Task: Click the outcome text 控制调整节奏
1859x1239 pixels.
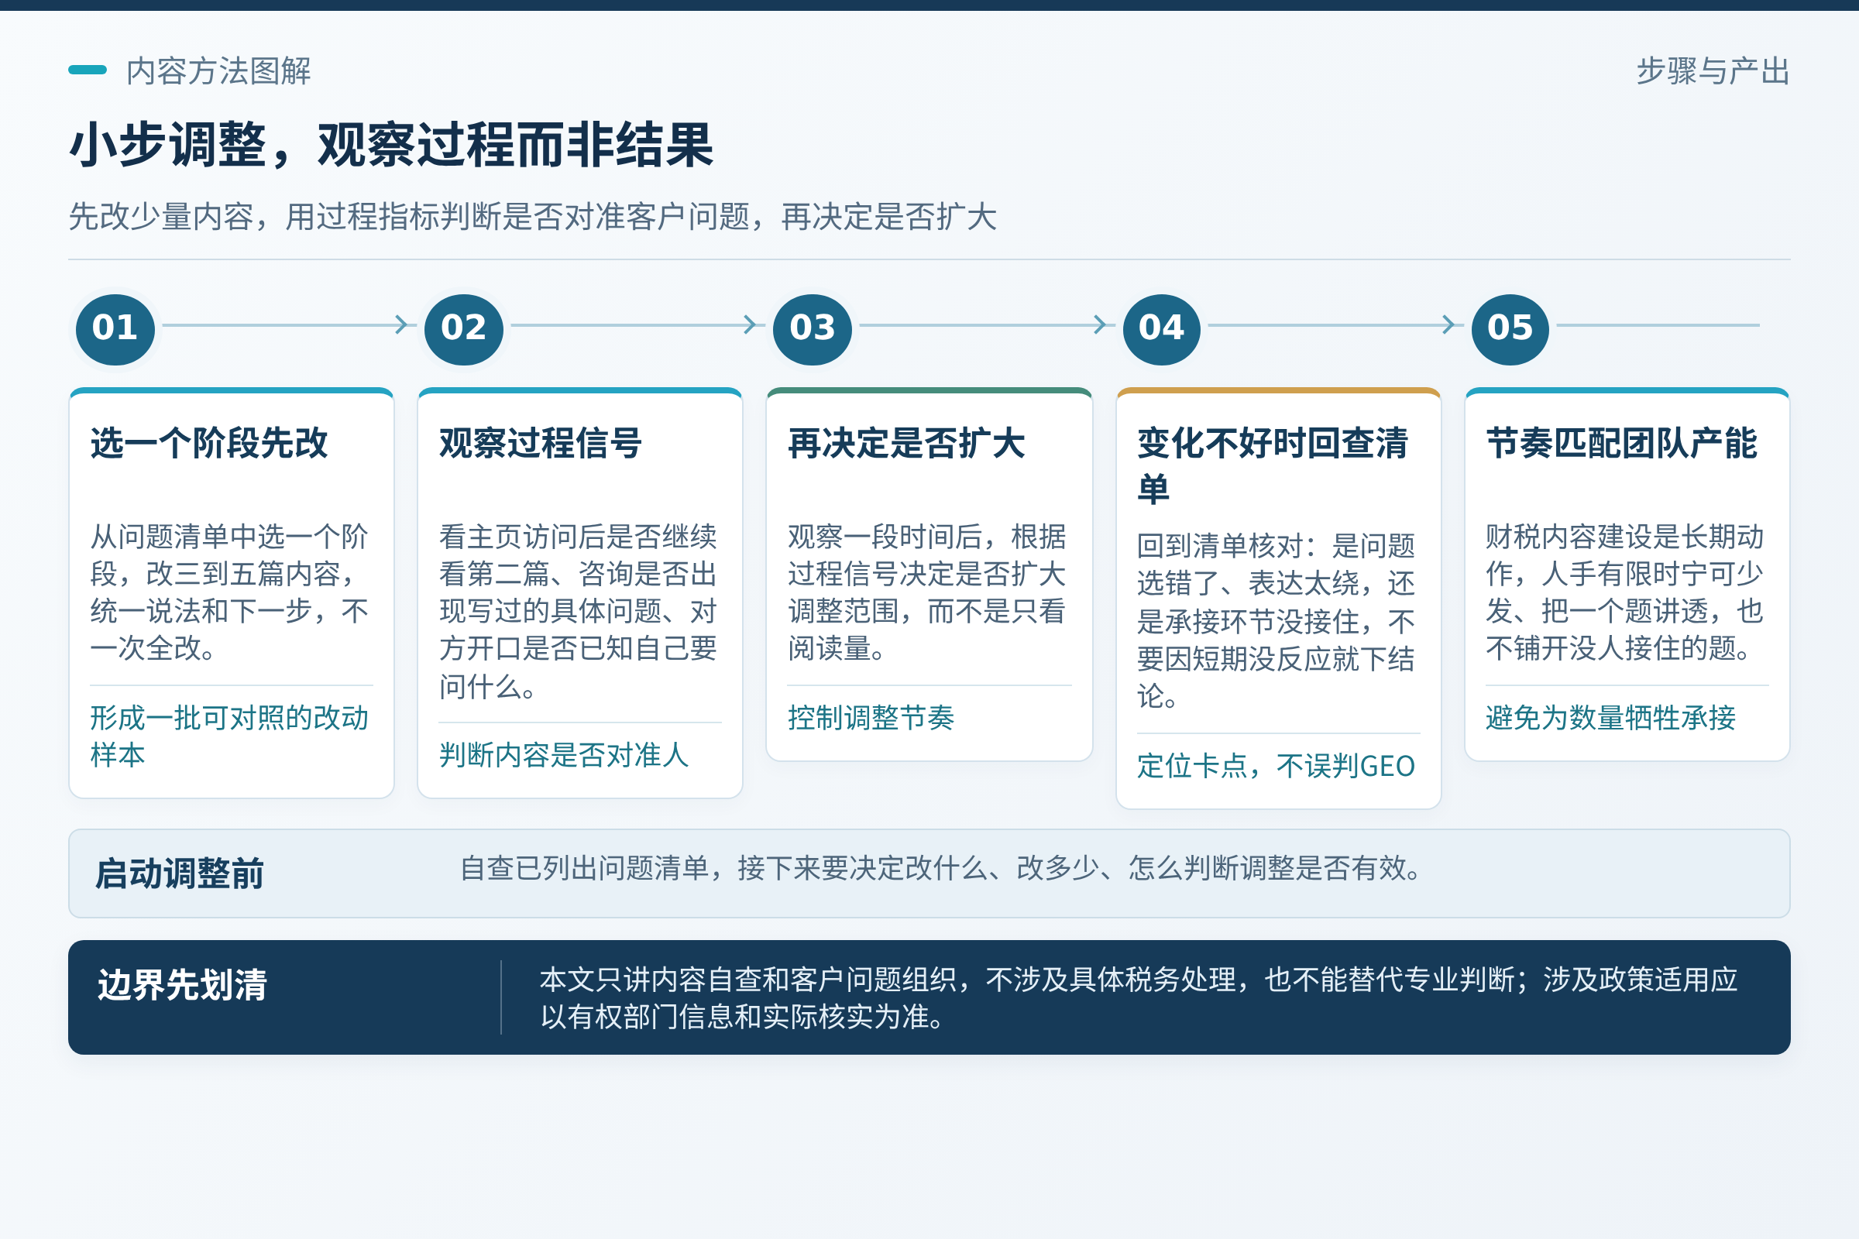Action: coord(871,719)
